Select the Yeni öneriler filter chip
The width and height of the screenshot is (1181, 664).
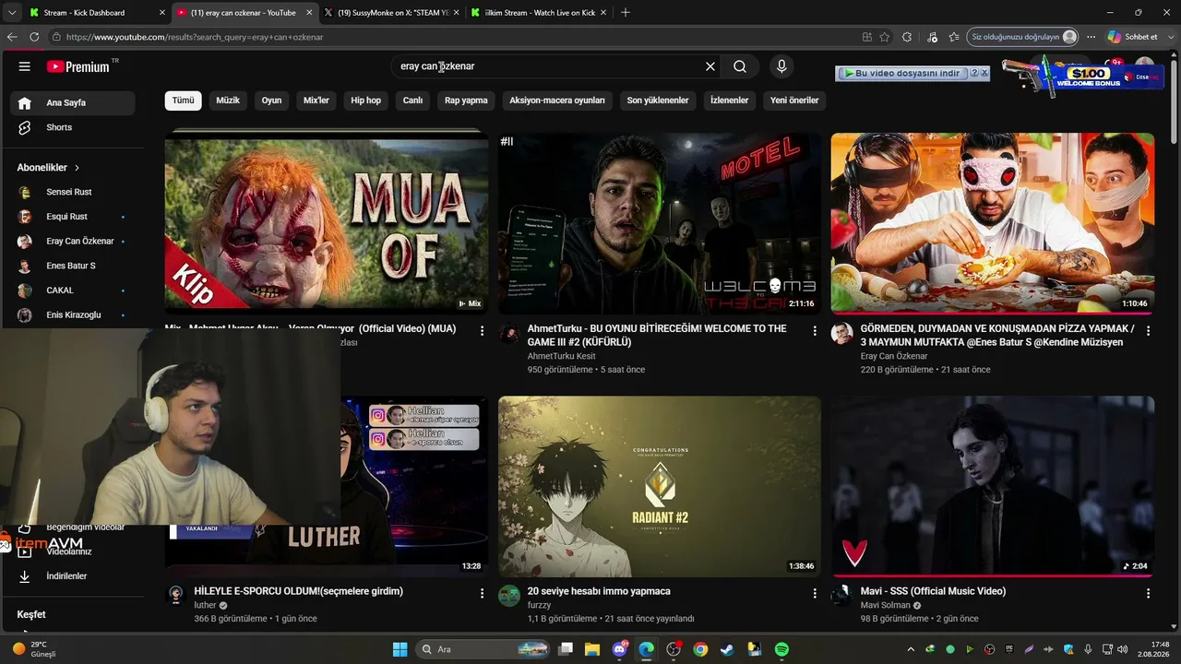tap(794, 101)
